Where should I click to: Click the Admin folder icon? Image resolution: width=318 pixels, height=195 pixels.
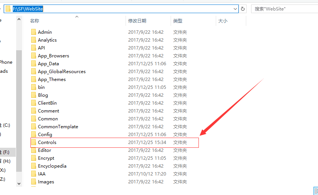[33, 32]
